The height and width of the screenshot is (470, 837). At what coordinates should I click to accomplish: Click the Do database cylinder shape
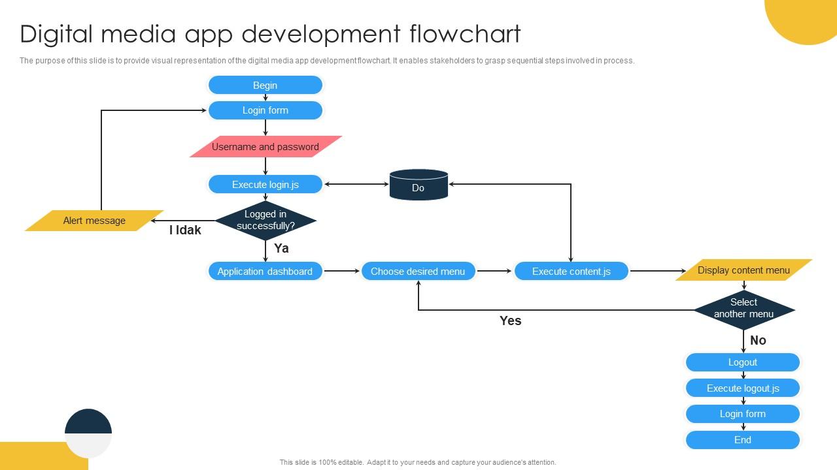coord(418,185)
